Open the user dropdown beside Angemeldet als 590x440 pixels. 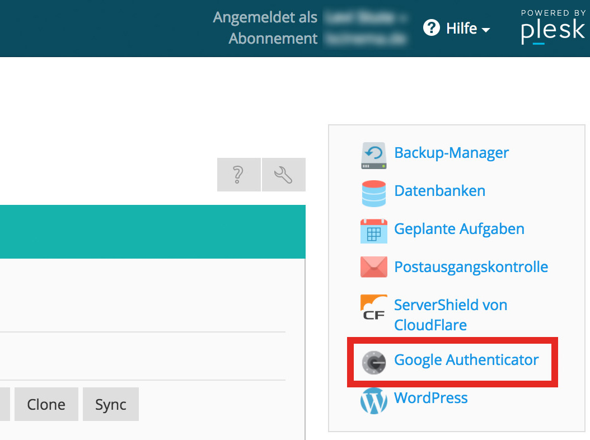click(367, 18)
